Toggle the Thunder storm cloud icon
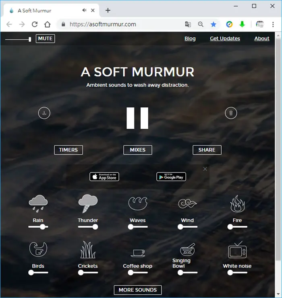Image resolution: width=282 pixels, height=298 pixels. 88,203
